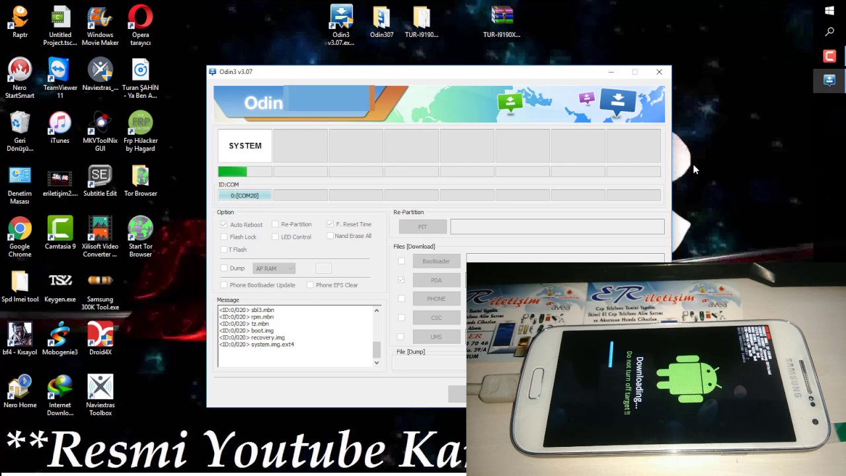Launch Subtitle Edit shortcut
Image resolution: width=846 pixels, height=476 pixels.
100,180
